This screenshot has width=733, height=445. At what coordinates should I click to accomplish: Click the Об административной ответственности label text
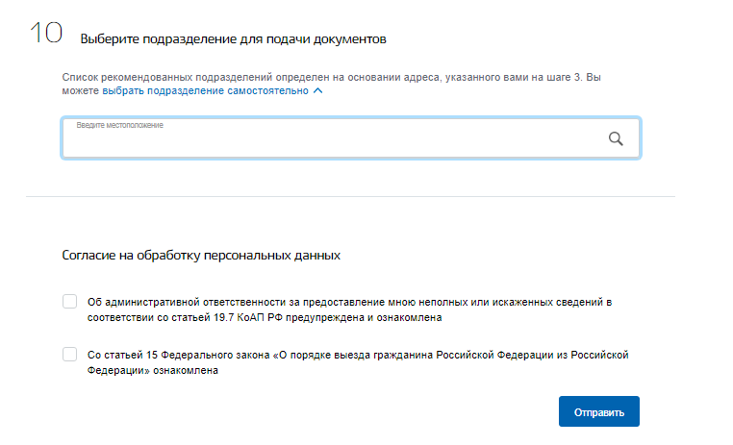[350, 309]
